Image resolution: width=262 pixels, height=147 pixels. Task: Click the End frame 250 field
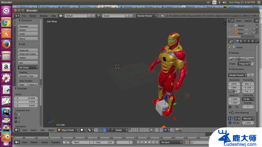104,142
